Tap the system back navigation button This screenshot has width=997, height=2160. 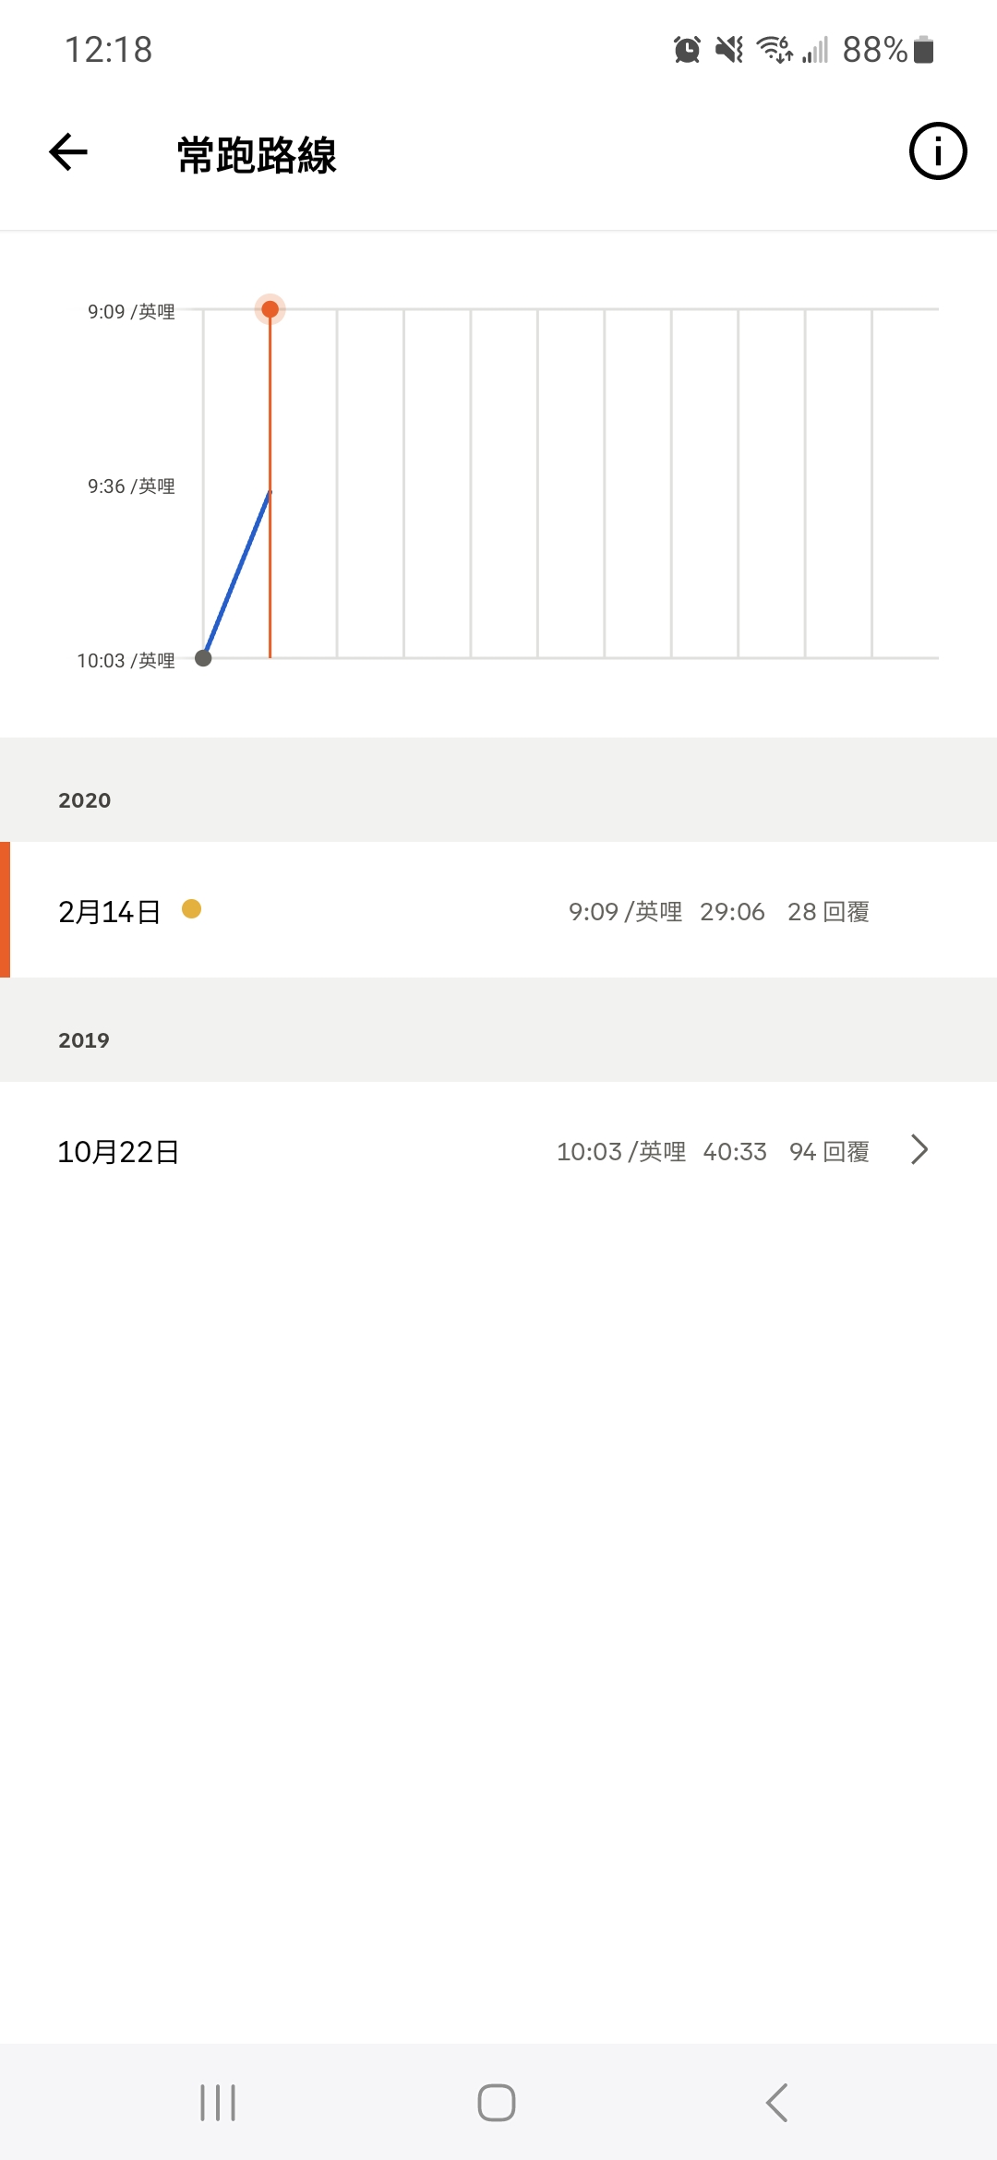pyautogui.click(x=776, y=2103)
